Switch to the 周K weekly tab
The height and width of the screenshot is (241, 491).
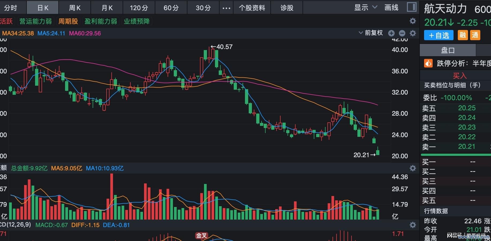pos(75,8)
